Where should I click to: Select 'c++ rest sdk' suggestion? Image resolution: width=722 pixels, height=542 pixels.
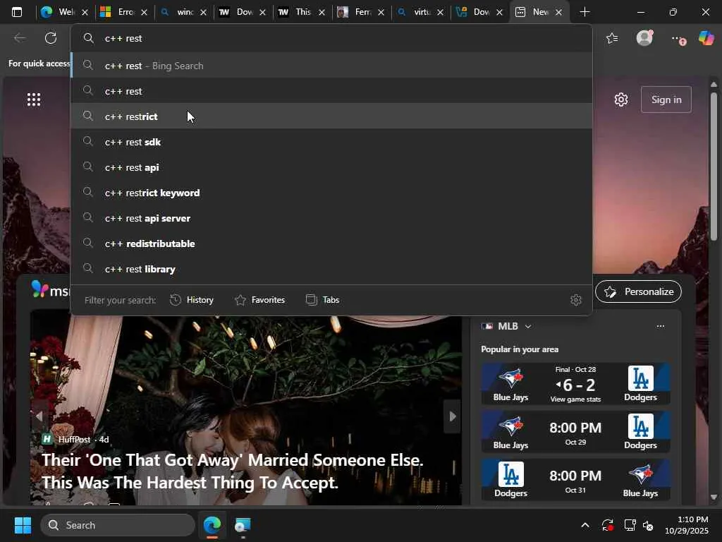[x=331, y=142]
